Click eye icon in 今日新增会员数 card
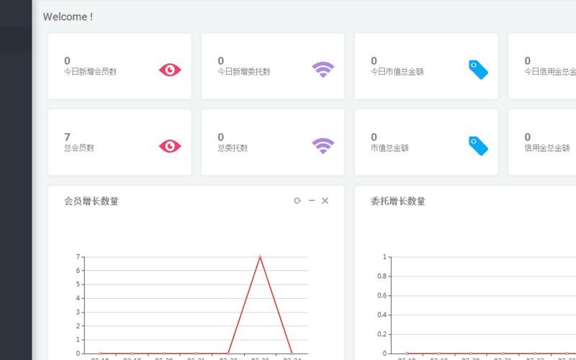576x360 pixels. pyautogui.click(x=170, y=70)
